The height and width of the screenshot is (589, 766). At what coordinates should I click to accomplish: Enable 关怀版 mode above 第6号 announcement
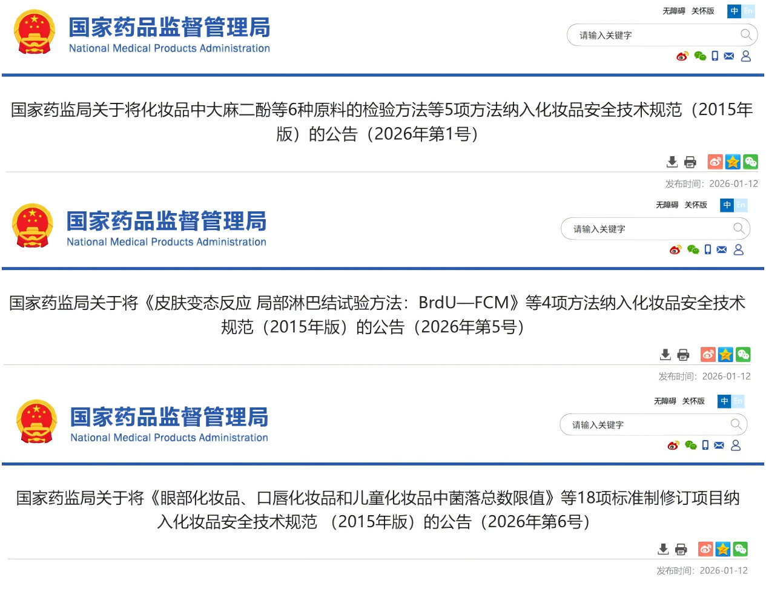point(693,401)
